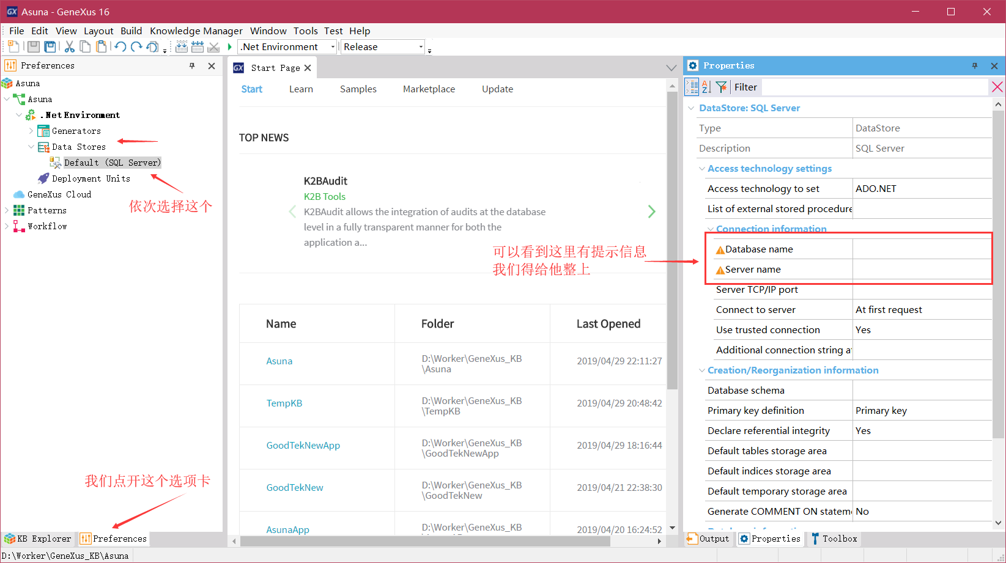
Task: Switch to KB Explorer bottom tab
Action: tap(38, 539)
